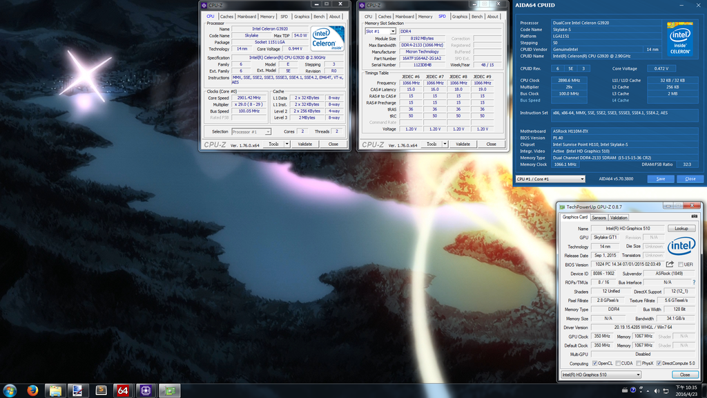Click the Lookup button in GPU-Z

click(681, 228)
